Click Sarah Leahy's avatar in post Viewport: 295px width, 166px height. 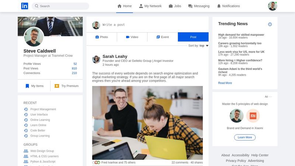click(96, 59)
